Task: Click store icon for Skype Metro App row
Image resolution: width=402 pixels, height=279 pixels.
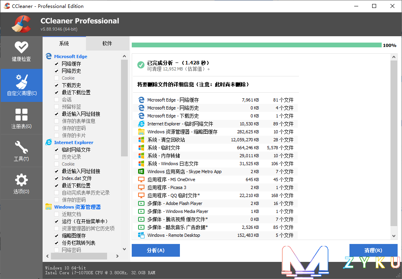Action: point(141,172)
